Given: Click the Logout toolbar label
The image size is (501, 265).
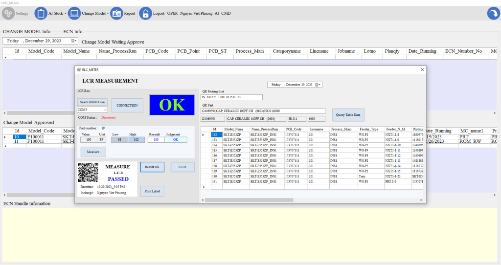Looking at the screenshot, I should click(159, 13).
